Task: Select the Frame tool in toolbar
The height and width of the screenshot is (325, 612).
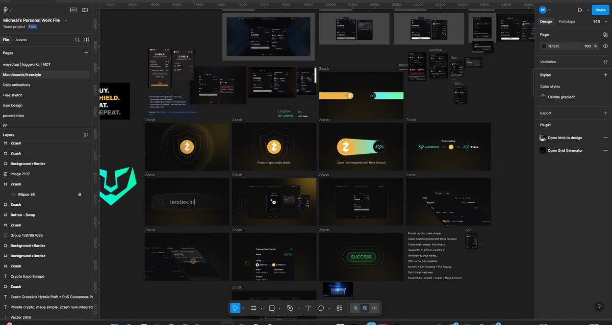Action: pyautogui.click(x=253, y=308)
